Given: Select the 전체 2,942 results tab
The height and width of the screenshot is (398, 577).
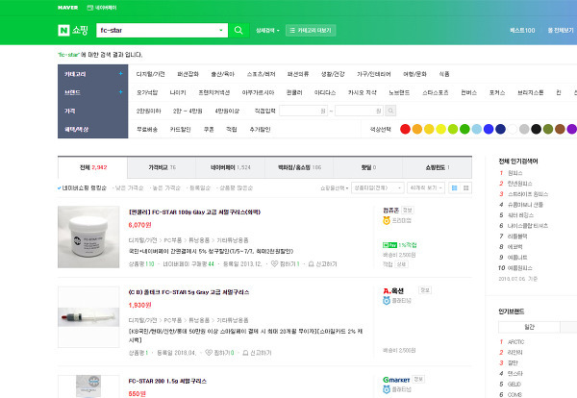Looking at the screenshot, I should (93, 167).
